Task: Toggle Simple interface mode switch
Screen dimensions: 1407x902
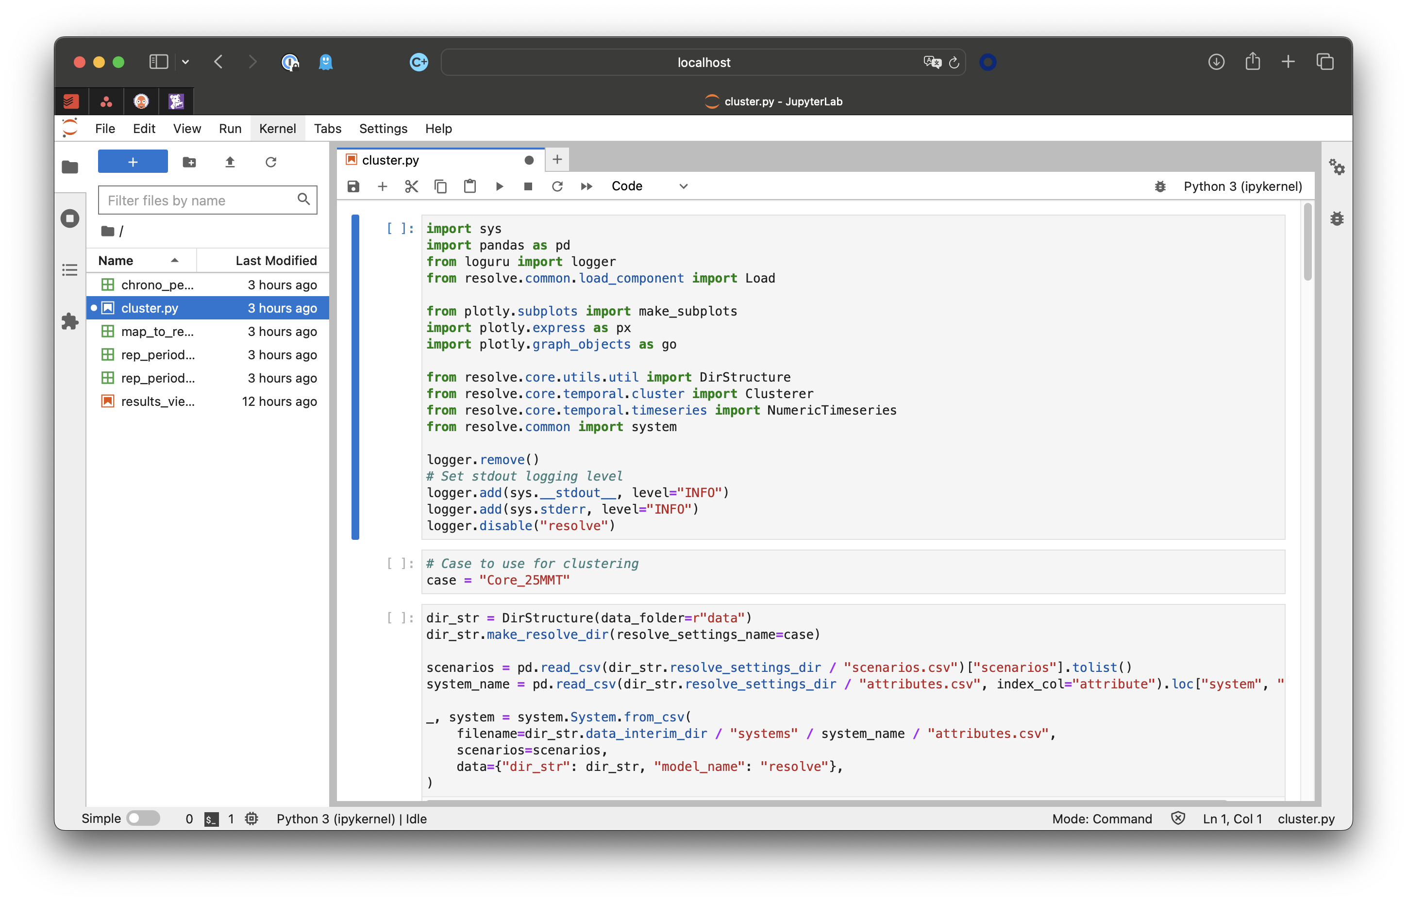Action: point(144,818)
